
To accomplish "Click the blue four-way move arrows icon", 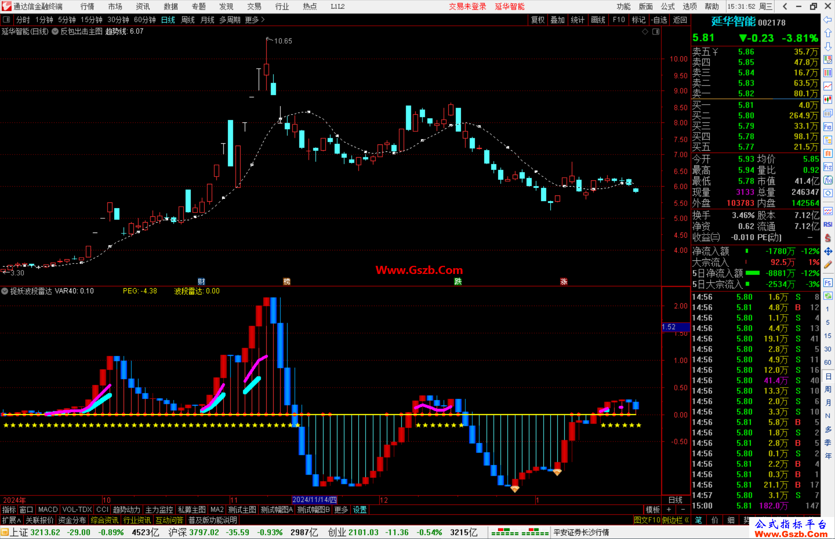I will 828,251.
